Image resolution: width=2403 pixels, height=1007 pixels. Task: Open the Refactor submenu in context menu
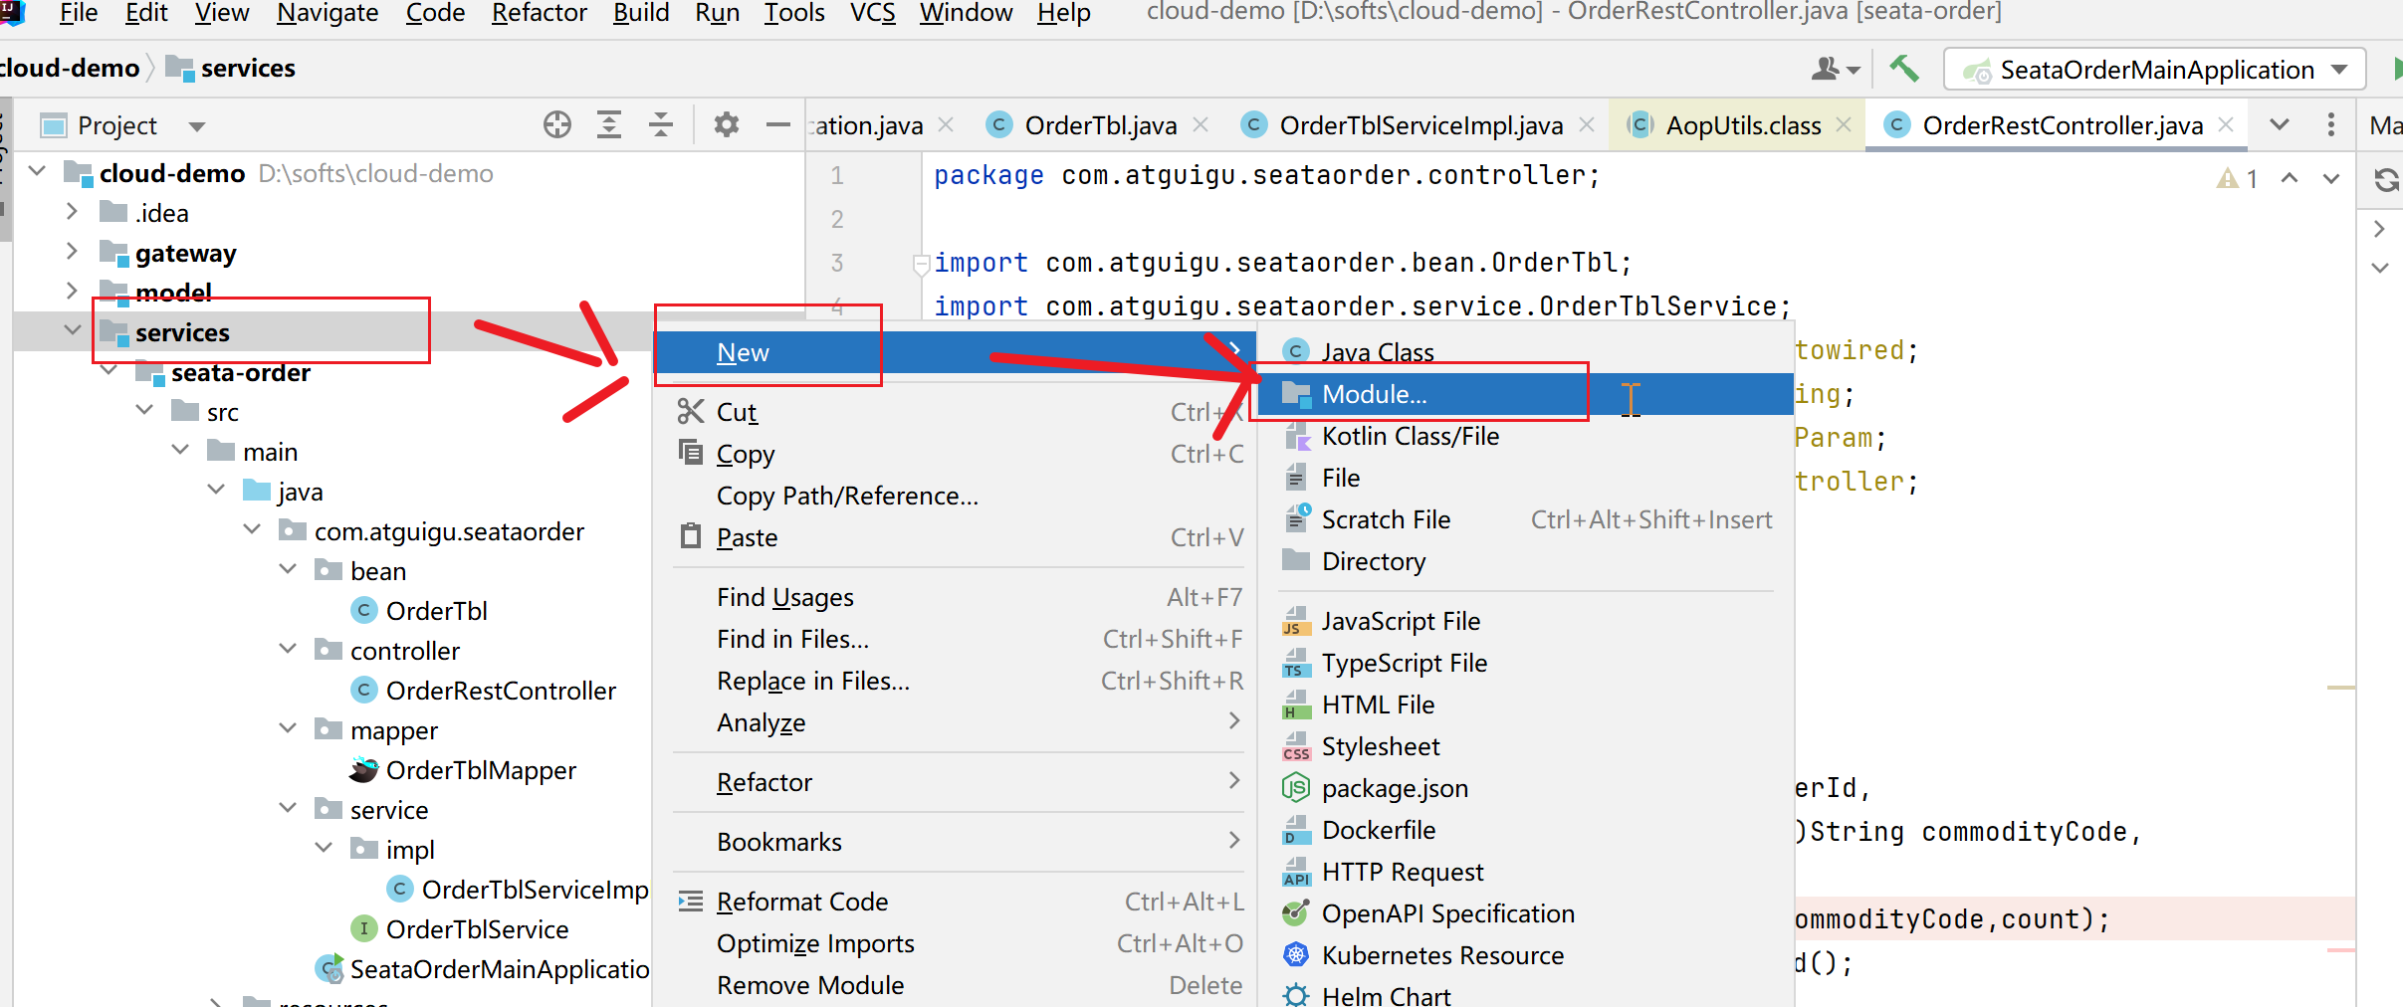pos(956,782)
